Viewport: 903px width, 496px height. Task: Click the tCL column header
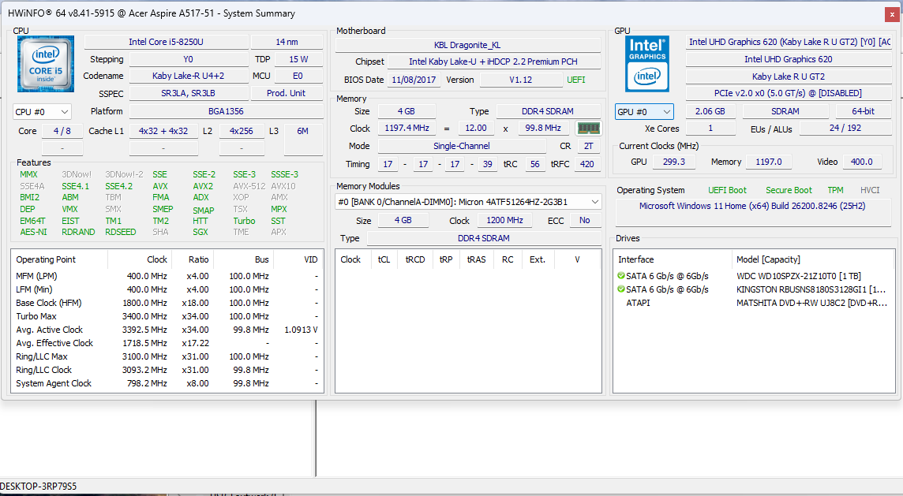[x=384, y=259]
